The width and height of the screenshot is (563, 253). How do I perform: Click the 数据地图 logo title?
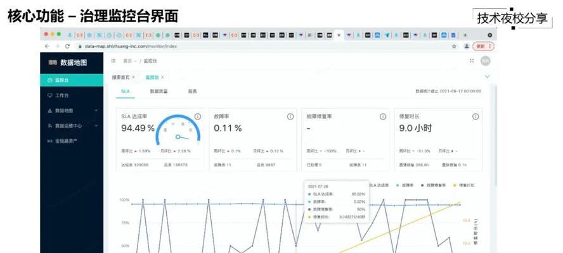click(x=74, y=63)
